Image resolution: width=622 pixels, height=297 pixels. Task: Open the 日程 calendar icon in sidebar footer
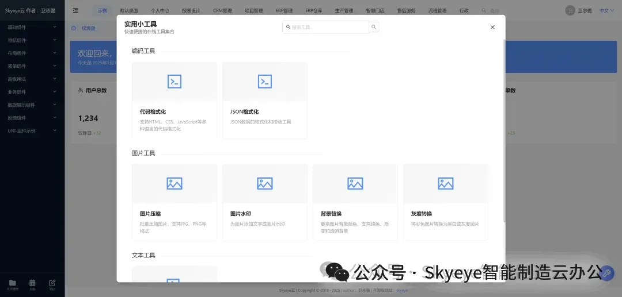pyautogui.click(x=32, y=283)
